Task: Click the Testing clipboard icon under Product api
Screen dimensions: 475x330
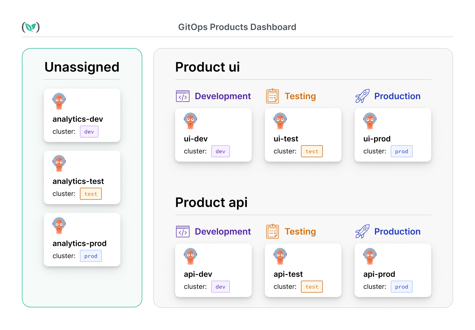Action: click(272, 232)
